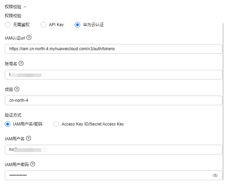Viewport: 230px width, 185px height.
Task: Reveal password with the eye icon
Action: 215,175
